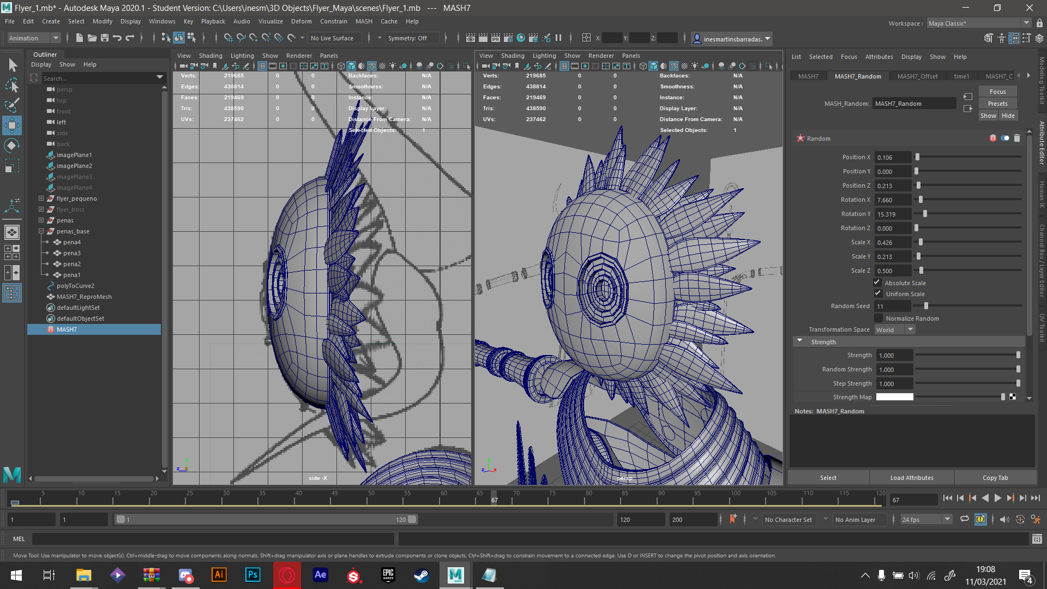Screen dimensions: 1047x589
Task: Click the Position X slider
Action: tap(968, 157)
